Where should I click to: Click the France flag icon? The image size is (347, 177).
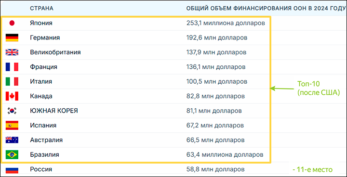click(12, 67)
